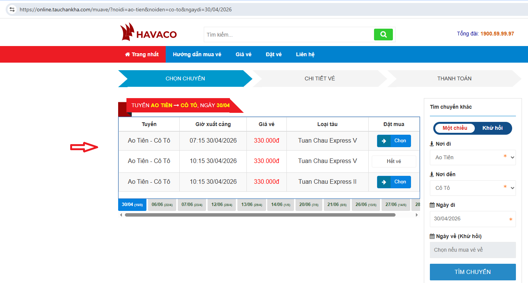Click the calendar icon beside Ngày đi
The image size is (528, 283).
point(432,205)
